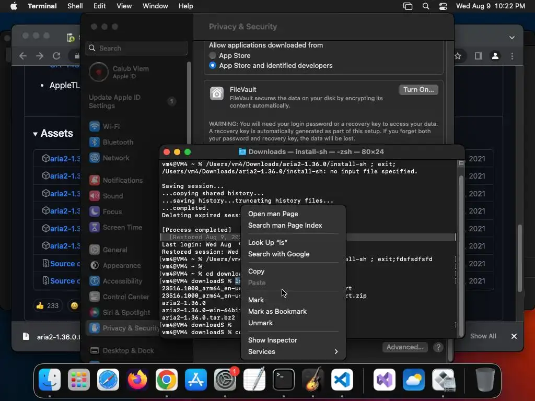Click the question mark help button

click(x=438, y=347)
